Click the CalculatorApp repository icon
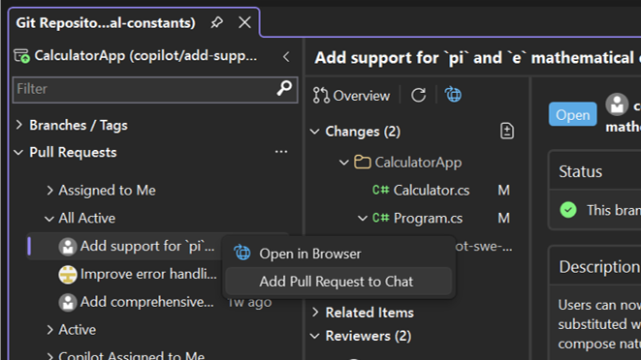 [x=21, y=56]
